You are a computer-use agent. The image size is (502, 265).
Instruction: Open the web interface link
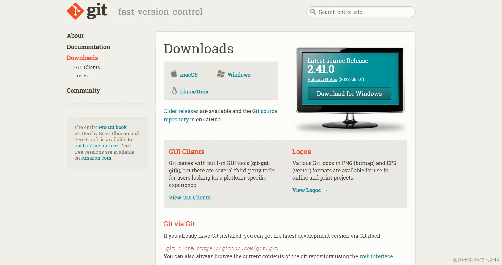coord(376,256)
